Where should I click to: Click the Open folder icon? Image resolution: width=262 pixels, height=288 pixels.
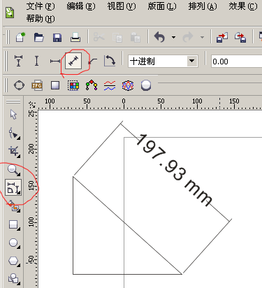tap(38, 37)
